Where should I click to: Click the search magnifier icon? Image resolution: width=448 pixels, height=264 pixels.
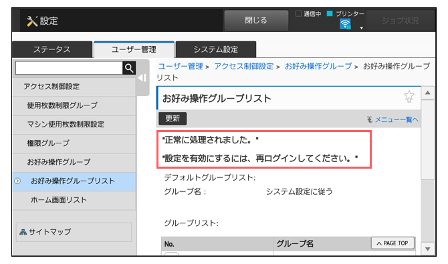point(129,68)
